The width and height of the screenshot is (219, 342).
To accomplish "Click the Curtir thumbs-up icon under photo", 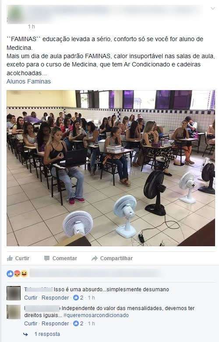I will pyautogui.click(x=10, y=258).
